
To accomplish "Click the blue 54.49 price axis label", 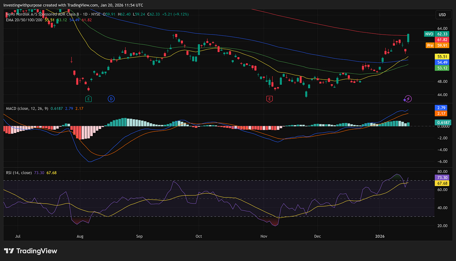I will [442, 62].
